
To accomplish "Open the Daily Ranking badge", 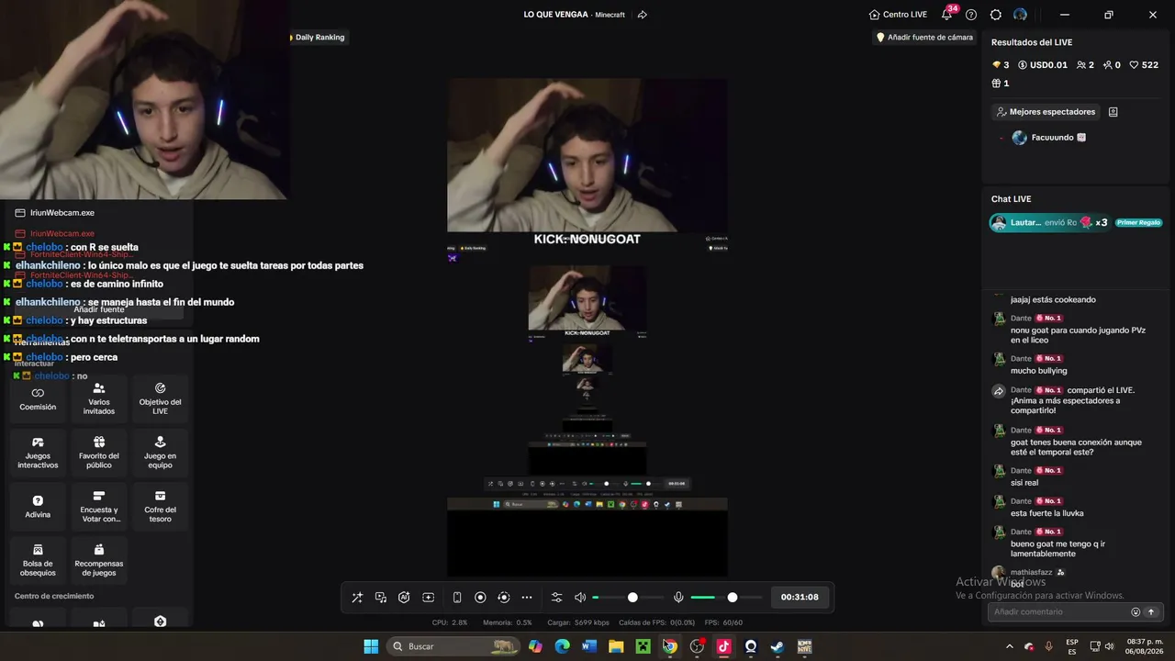I will coord(318,38).
